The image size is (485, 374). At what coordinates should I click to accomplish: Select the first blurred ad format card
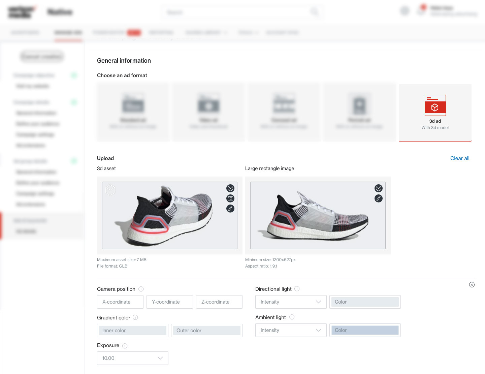(133, 113)
